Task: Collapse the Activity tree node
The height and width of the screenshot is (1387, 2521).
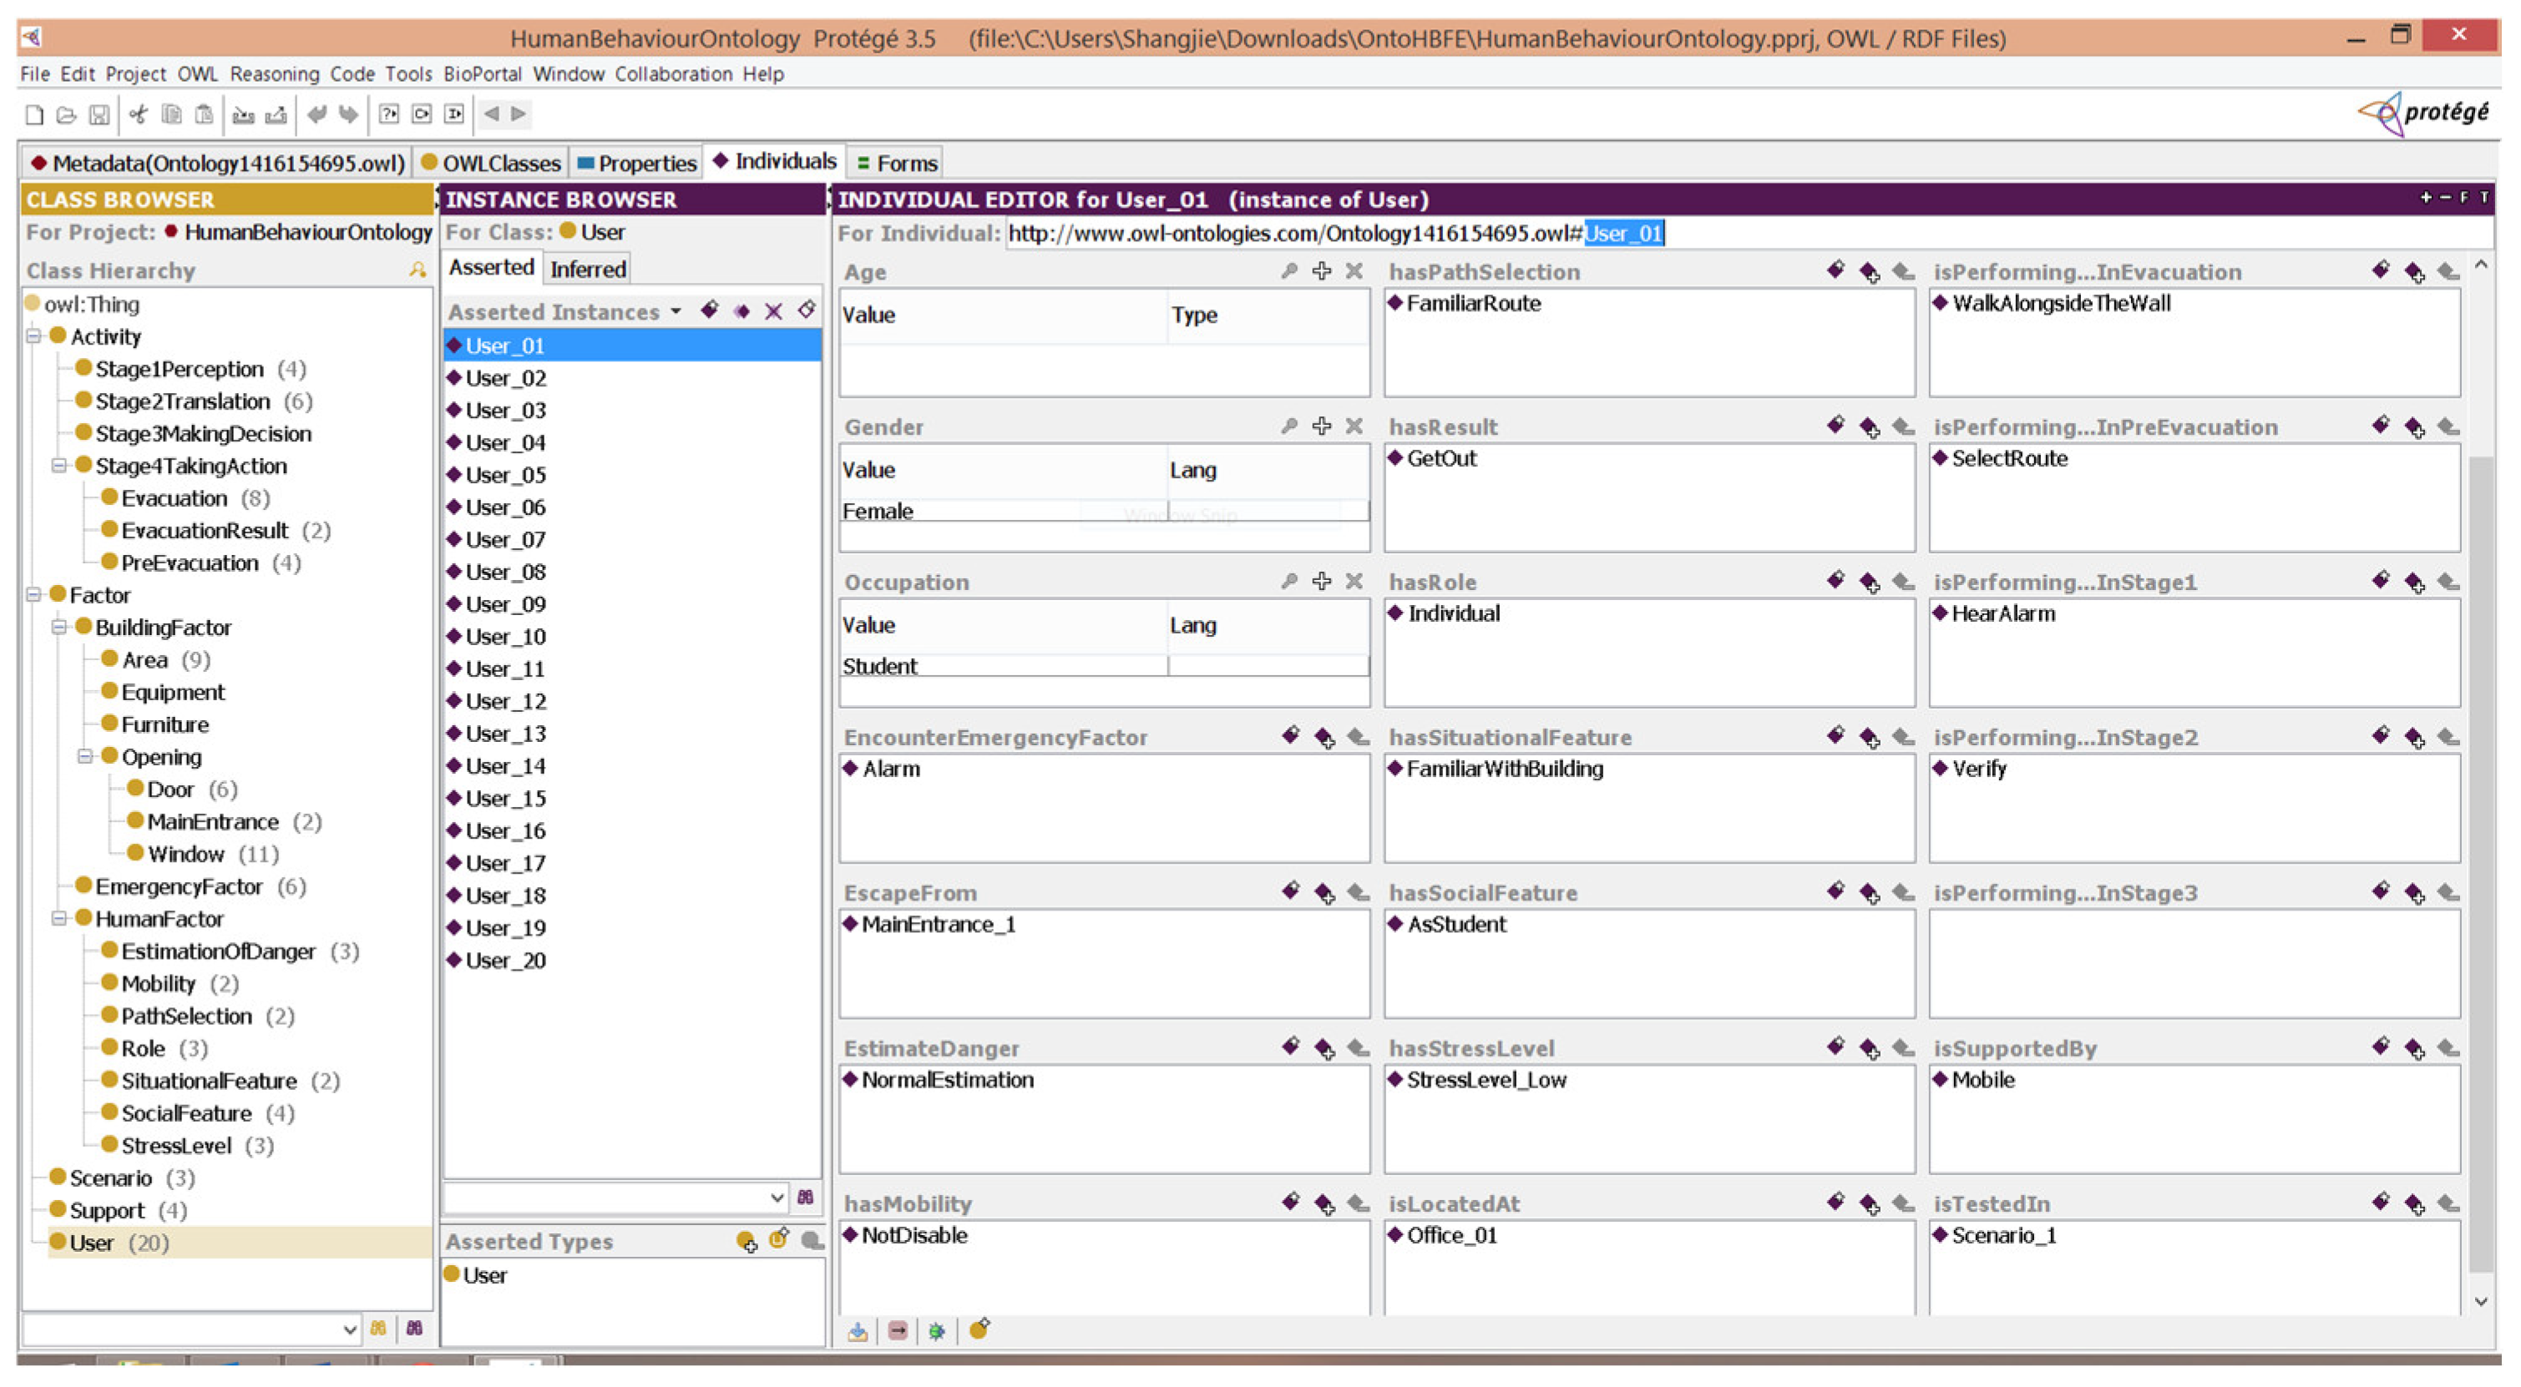Action: (x=34, y=336)
